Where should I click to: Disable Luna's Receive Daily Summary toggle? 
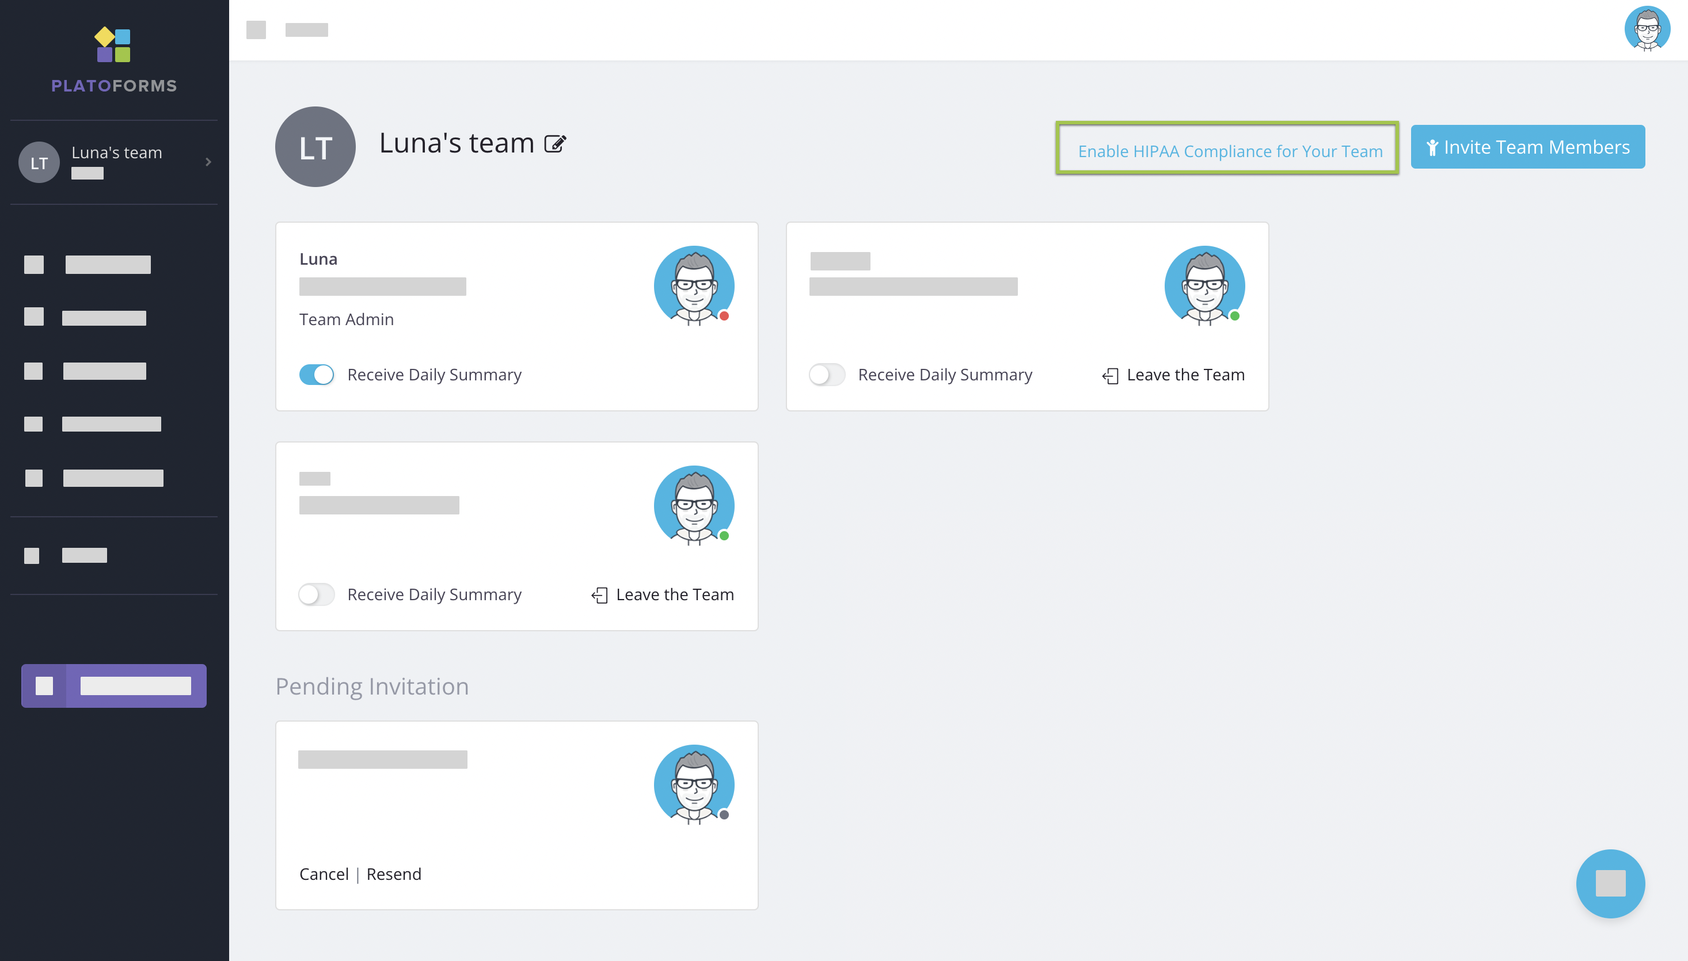click(x=317, y=374)
